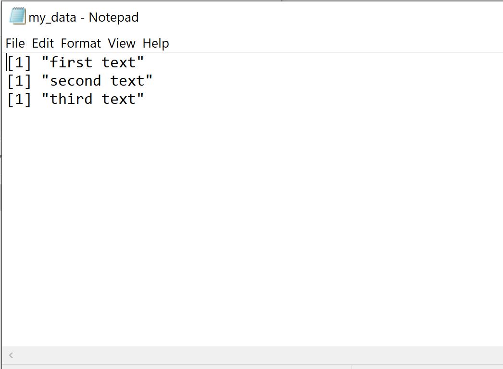Screen dimensions: 503x369
Task: Open the Format menu
Action: (x=81, y=43)
